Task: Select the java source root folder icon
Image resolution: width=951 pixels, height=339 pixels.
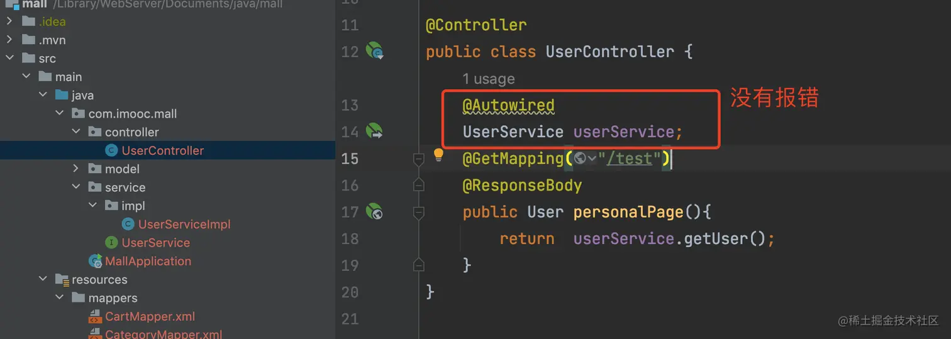Action: (x=62, y=95)
